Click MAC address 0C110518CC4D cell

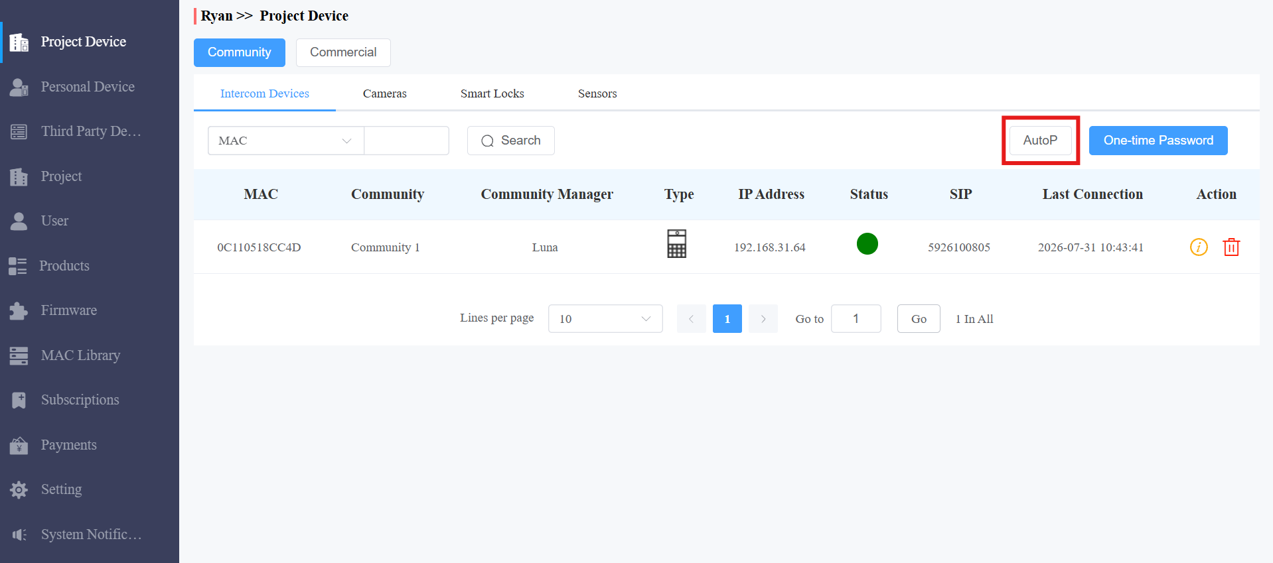(259, 247)
